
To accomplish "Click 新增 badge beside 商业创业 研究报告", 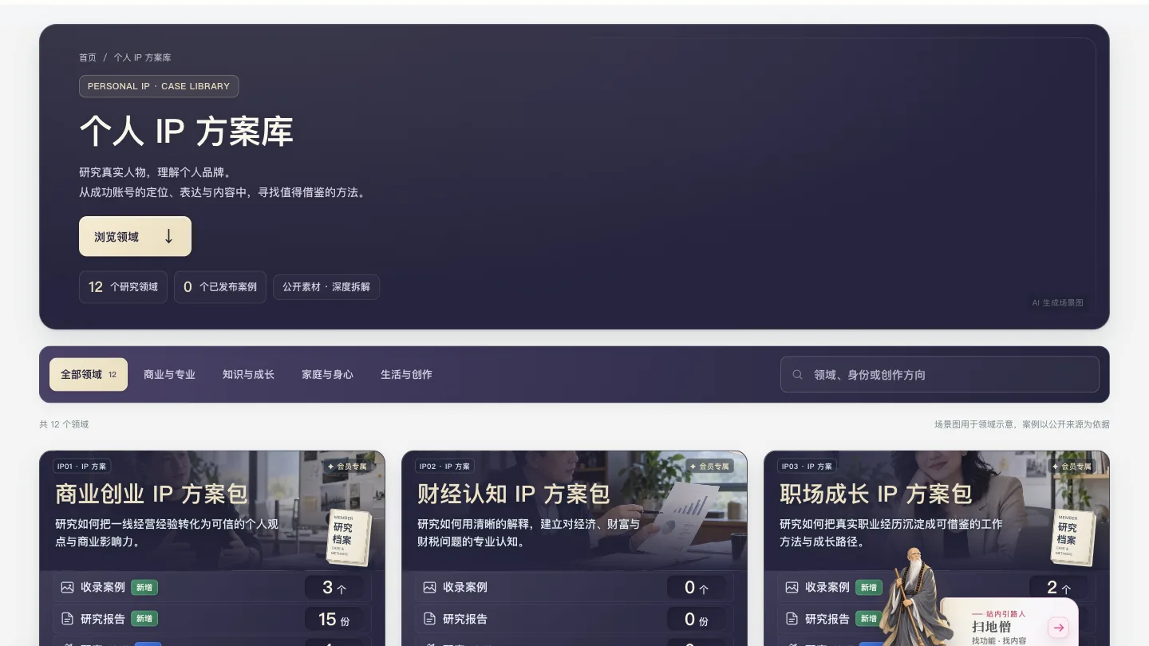I will click(144, 619).
